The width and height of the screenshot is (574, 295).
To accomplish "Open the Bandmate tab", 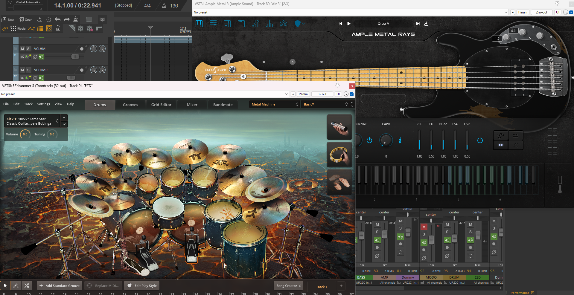I will point(223,105).
